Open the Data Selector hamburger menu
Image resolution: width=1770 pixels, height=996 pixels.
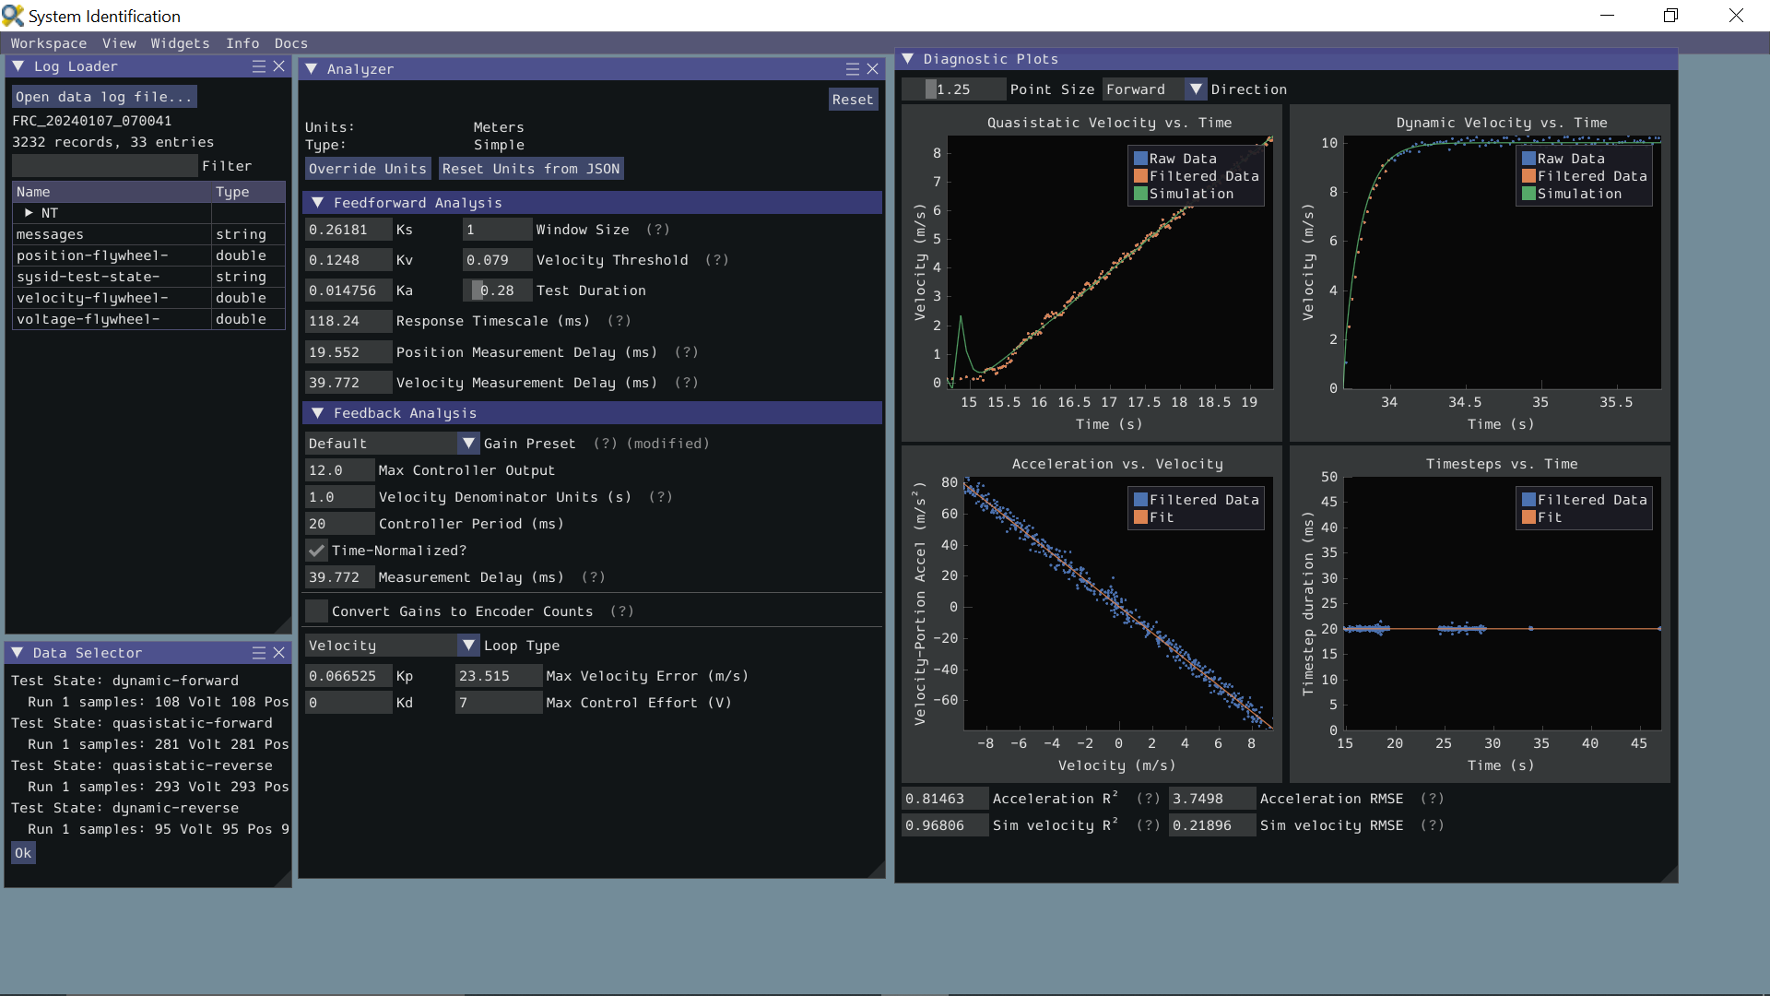point(259,652)
